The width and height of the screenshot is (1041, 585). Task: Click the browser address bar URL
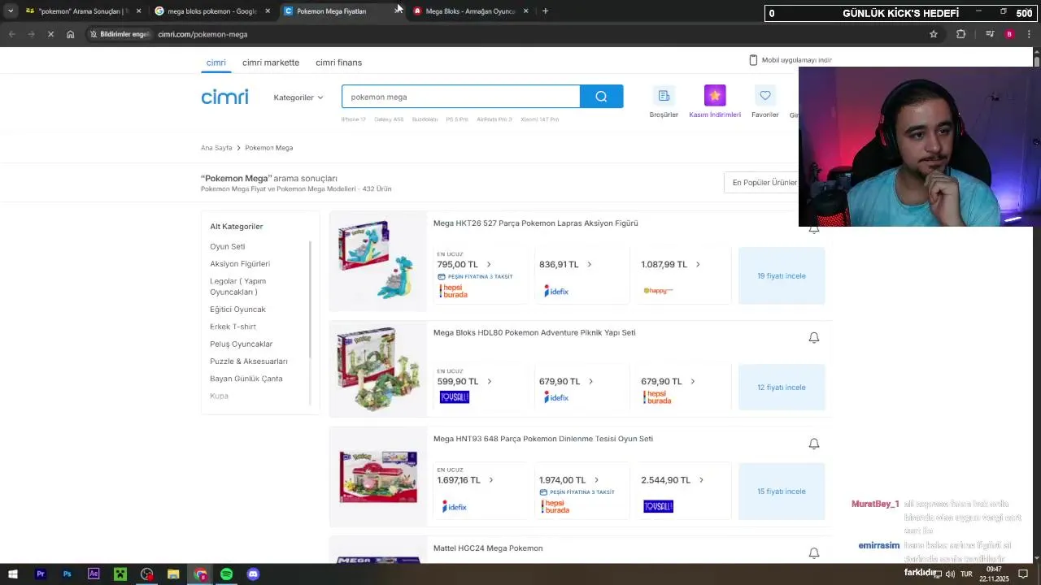(x=203, y=34)
